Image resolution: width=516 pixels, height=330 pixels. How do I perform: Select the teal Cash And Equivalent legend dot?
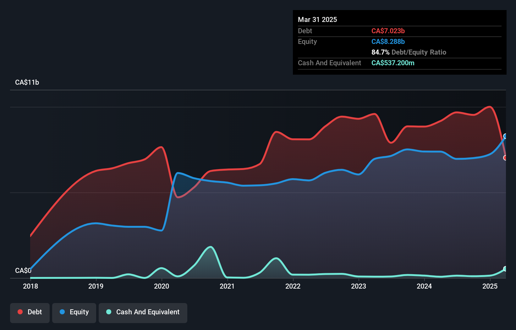click(x=108, y=312)
